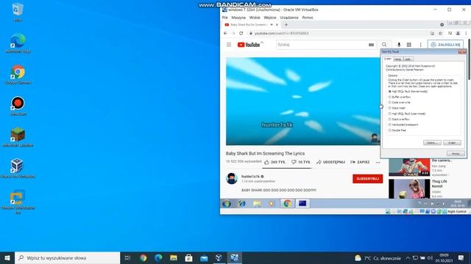Open Bandicam desktop shortcut

point(18,106)
